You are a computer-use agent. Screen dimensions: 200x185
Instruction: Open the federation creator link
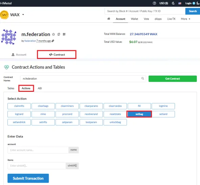[30, 41]
